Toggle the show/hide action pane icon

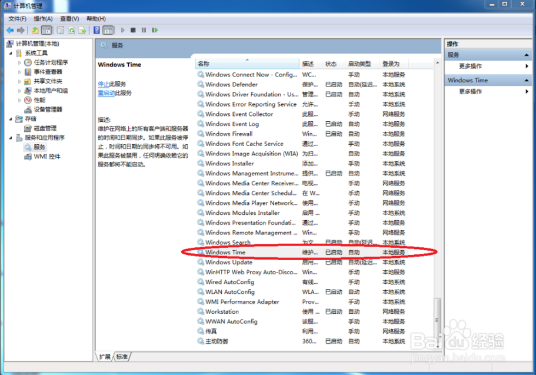point(108,31)
